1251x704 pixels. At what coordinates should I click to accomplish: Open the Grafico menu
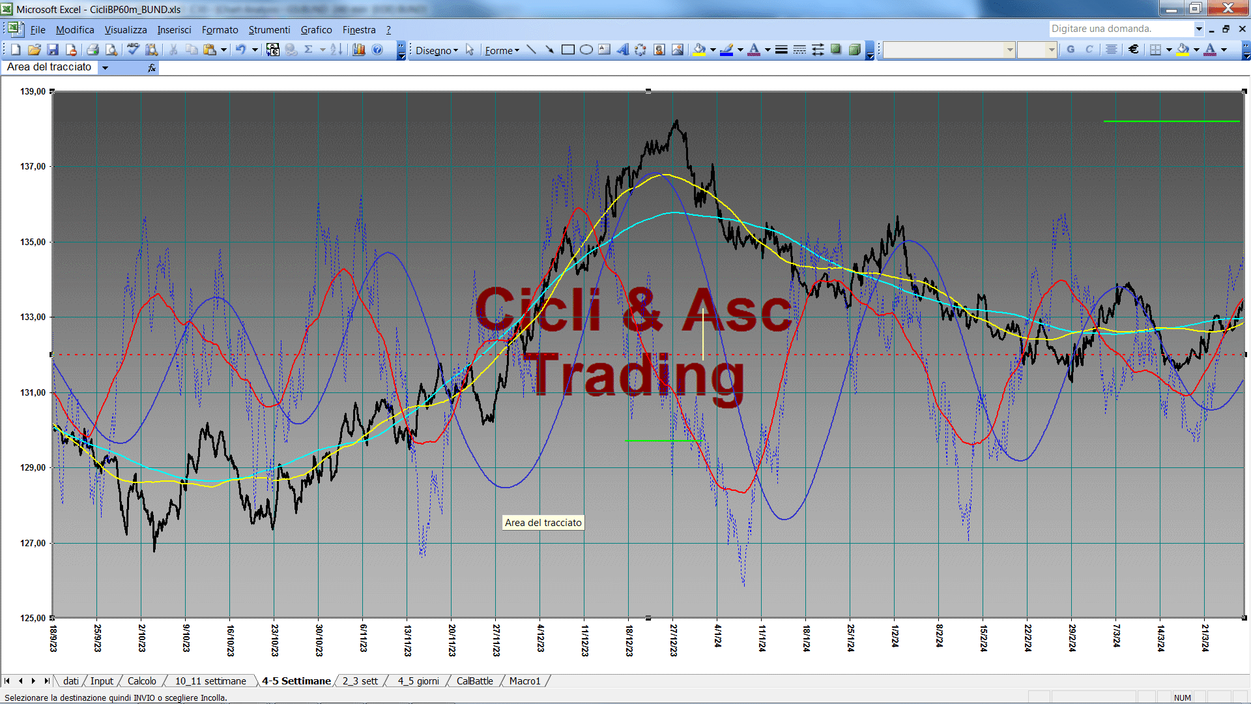pos(316,30)
